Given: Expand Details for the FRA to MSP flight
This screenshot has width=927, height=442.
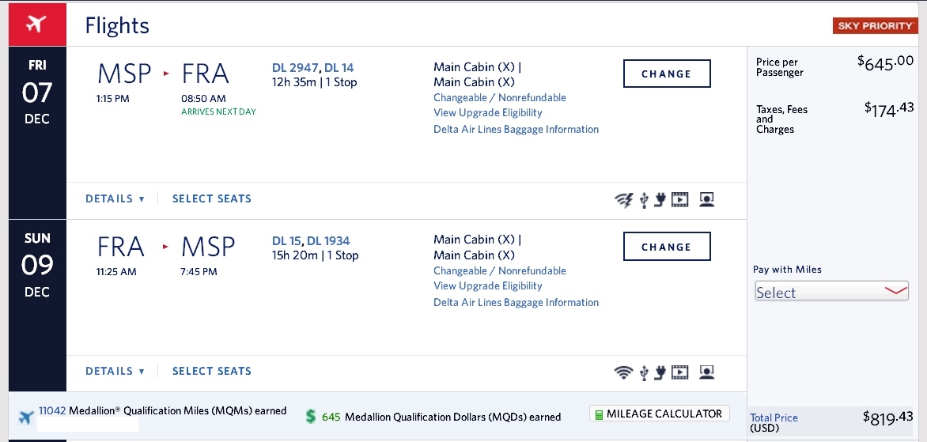Looking at the screenshot, I should [115, 372].
